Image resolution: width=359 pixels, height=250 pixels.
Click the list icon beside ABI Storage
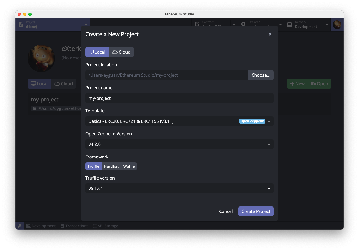(x=94, y=226)
